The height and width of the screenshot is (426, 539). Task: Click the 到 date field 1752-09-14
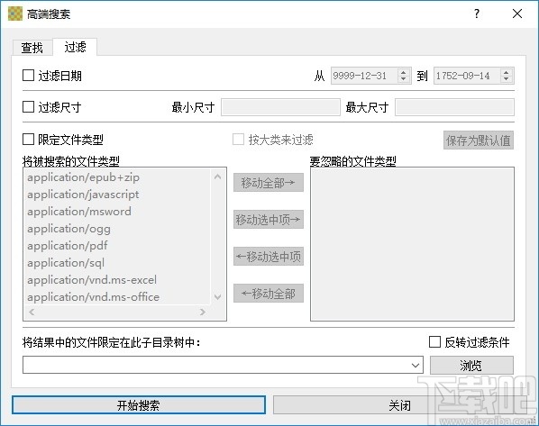pyautogui.click(x=466, y=76)
